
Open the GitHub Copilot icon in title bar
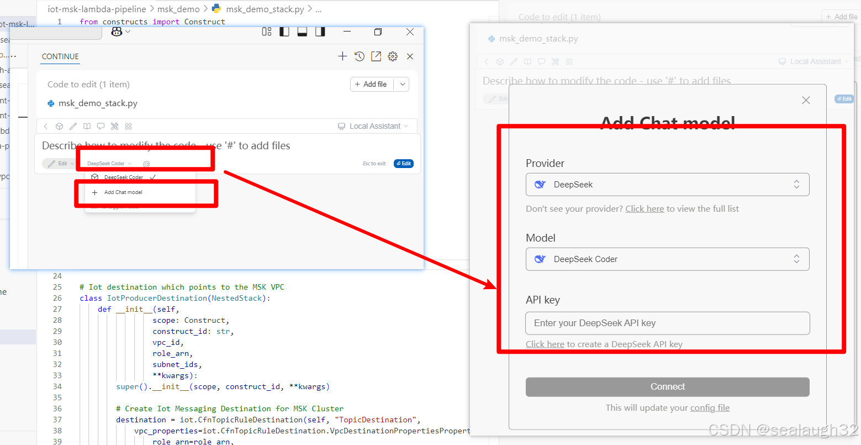(x=117, y=32)
